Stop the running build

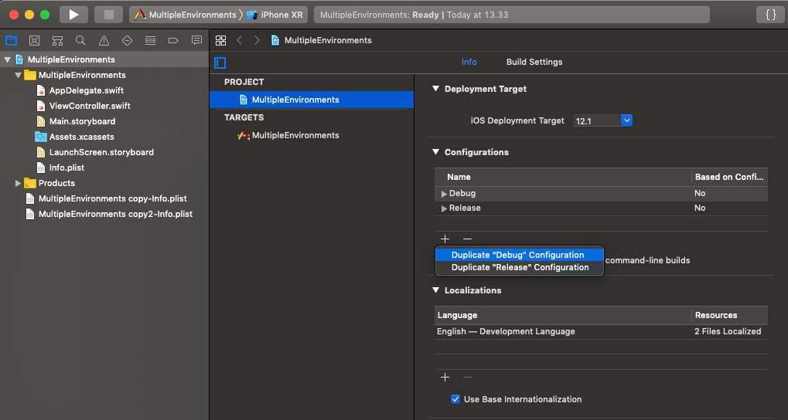(108, 15)
